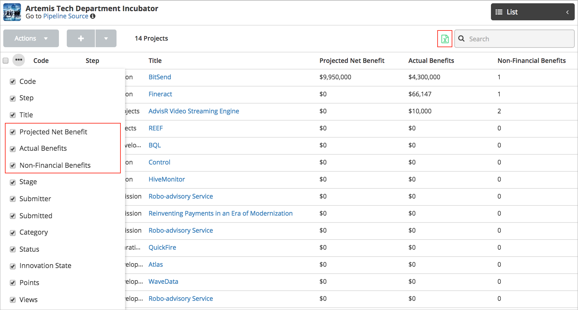578x310 pixels.
Task: Open the Control project
Action: click(159, 162)
